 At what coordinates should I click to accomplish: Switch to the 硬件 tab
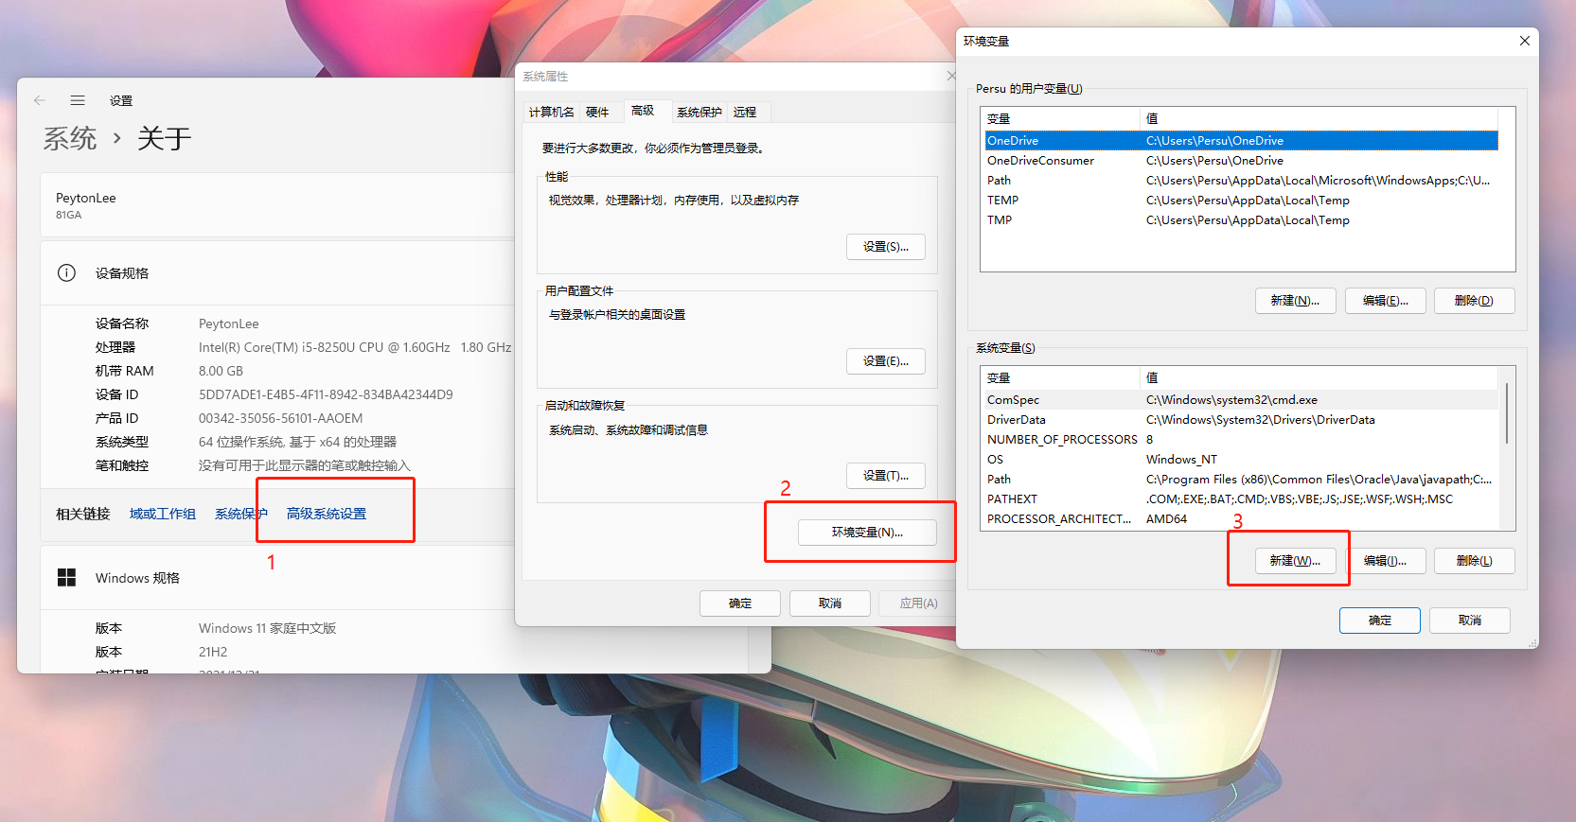coord(597,112)
